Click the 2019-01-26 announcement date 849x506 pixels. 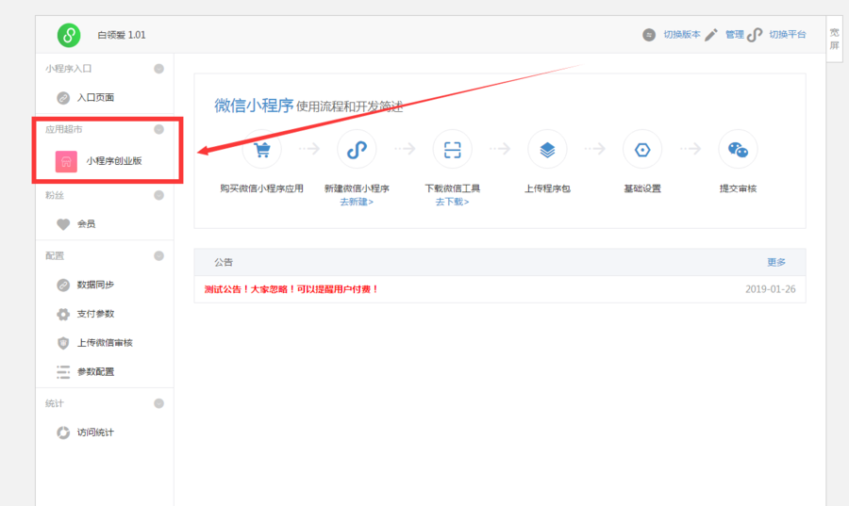[x=771, y=289]
